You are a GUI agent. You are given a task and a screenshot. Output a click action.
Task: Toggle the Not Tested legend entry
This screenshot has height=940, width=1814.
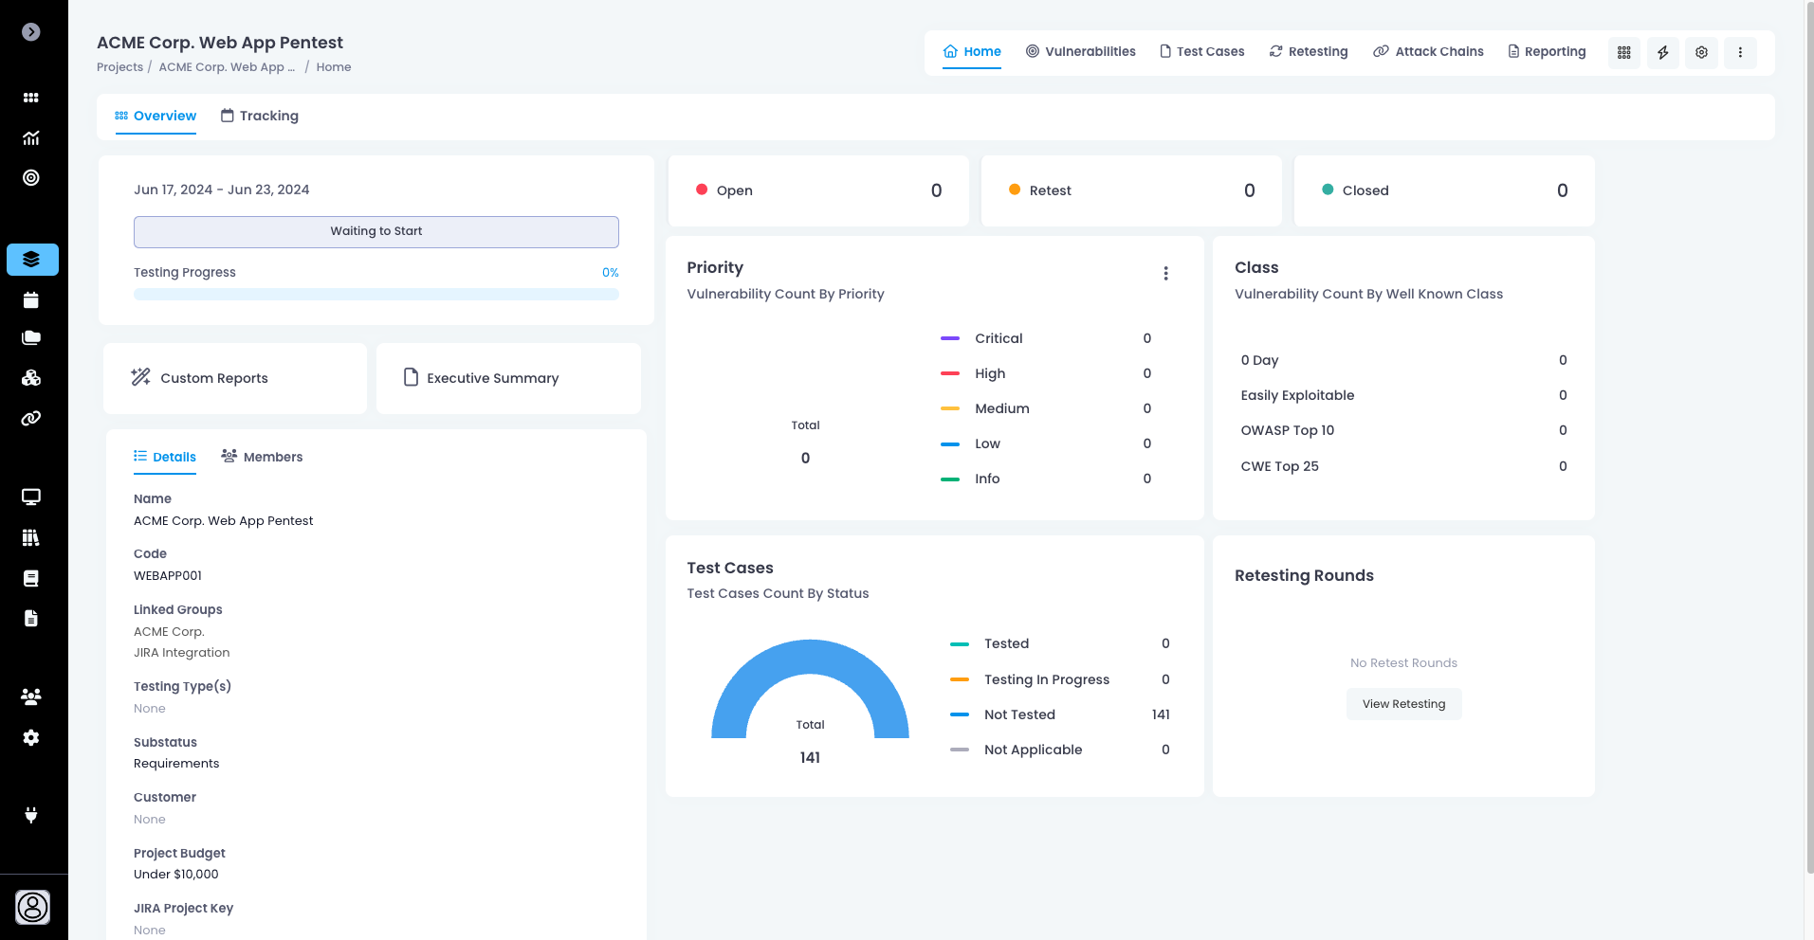pos(1018,714)
